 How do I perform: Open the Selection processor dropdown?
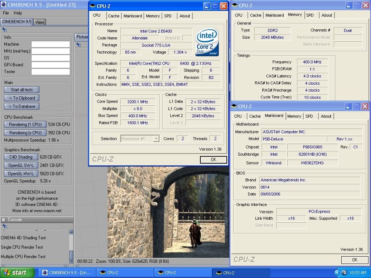click(x=156, y=139)
